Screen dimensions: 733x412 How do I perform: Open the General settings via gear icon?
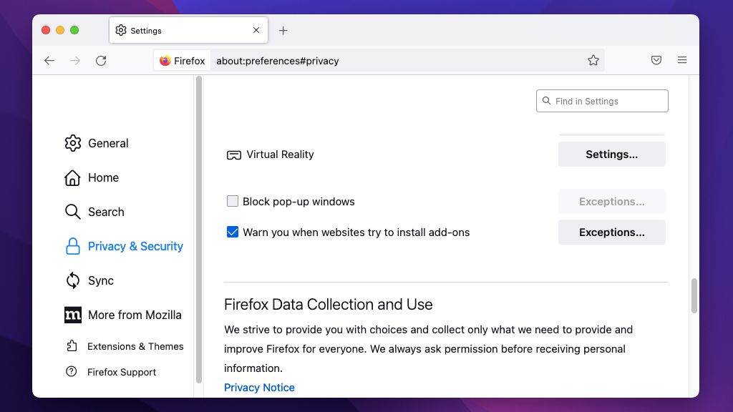(x=72, y=143)
